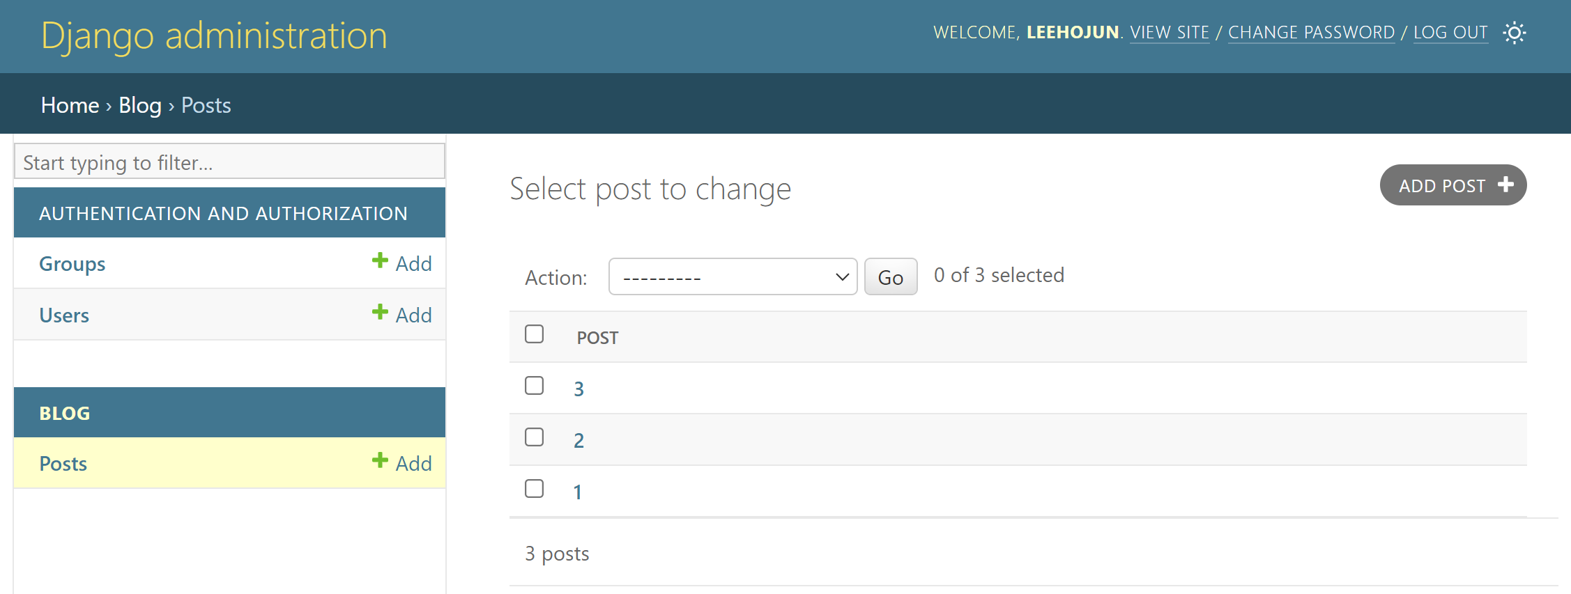Click the green plus icon beside Groups

380,260
